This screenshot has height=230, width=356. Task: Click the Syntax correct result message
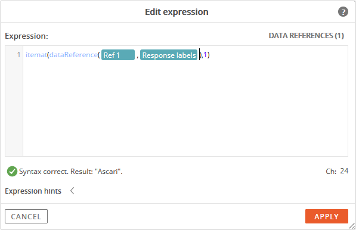[x=70, y=172]
